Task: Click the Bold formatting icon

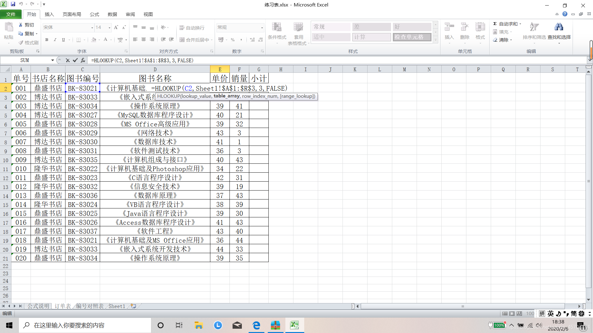Action: [x=47, y=40]
